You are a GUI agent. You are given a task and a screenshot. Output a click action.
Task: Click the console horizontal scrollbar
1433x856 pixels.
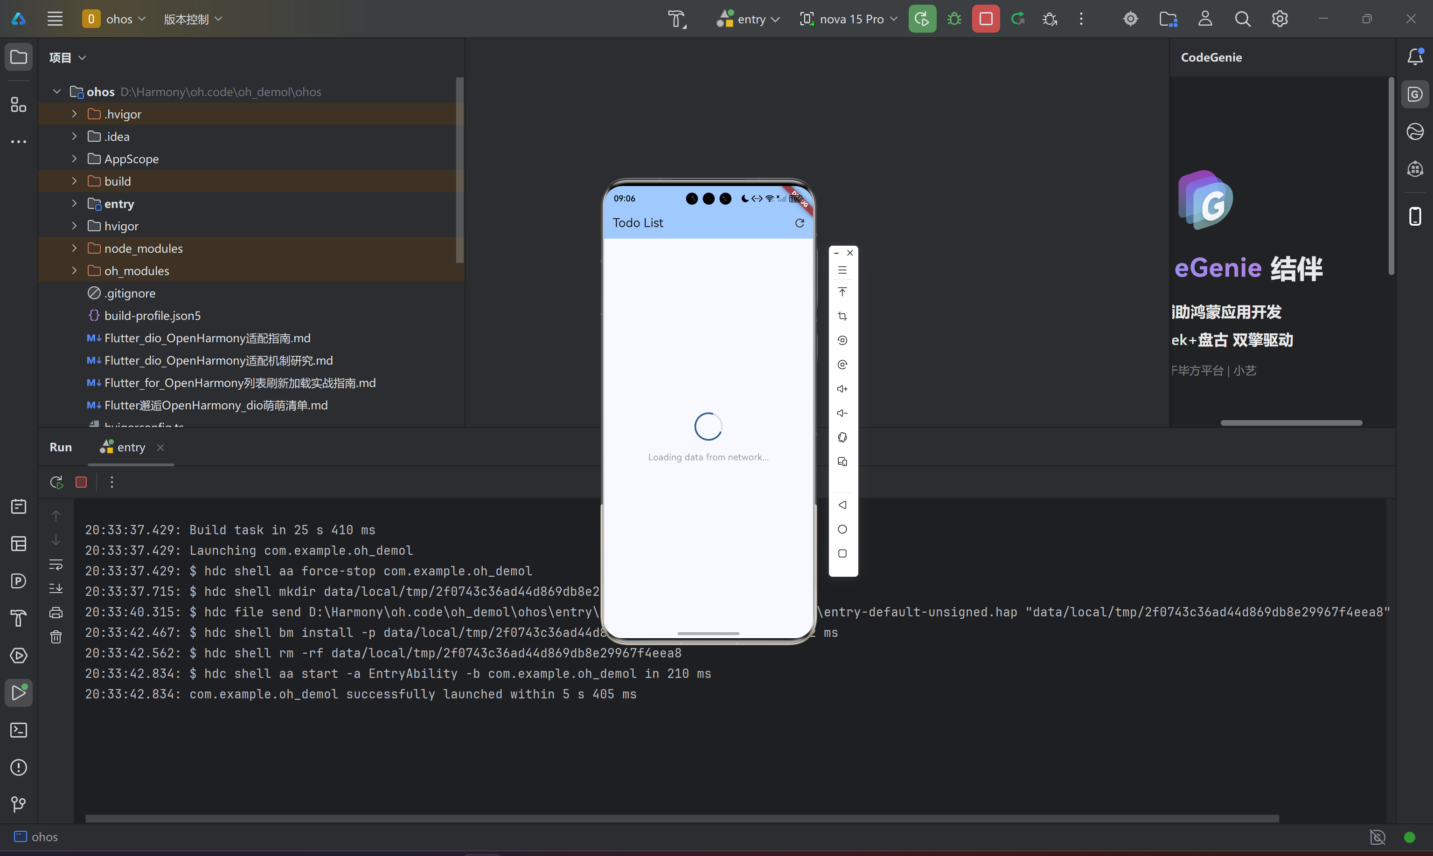681,819
